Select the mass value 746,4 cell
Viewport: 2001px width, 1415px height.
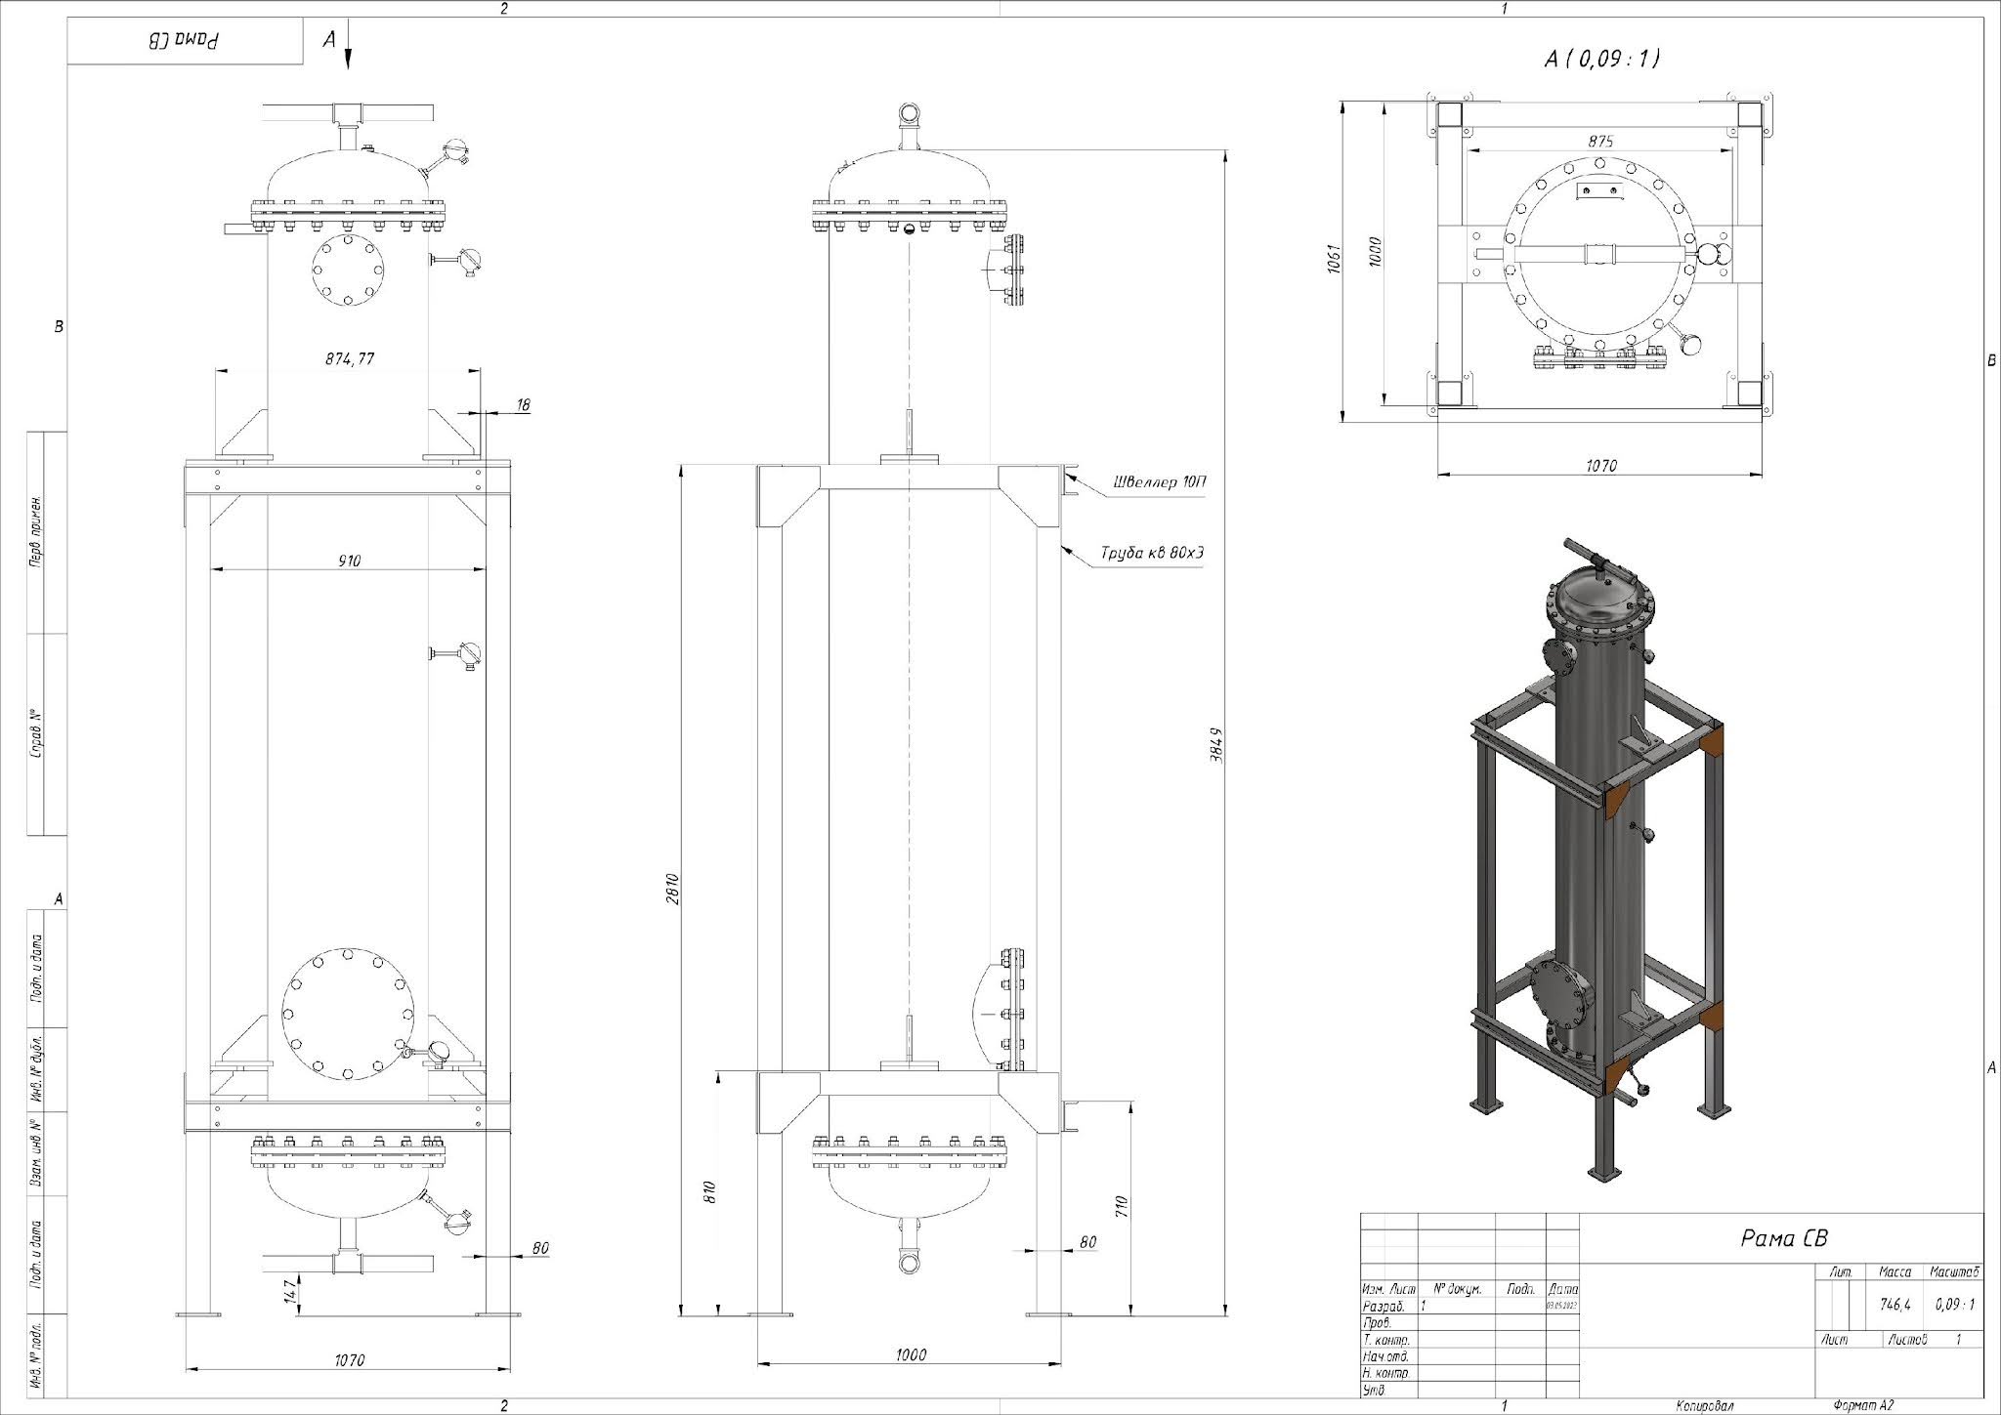point(1895,1305)
